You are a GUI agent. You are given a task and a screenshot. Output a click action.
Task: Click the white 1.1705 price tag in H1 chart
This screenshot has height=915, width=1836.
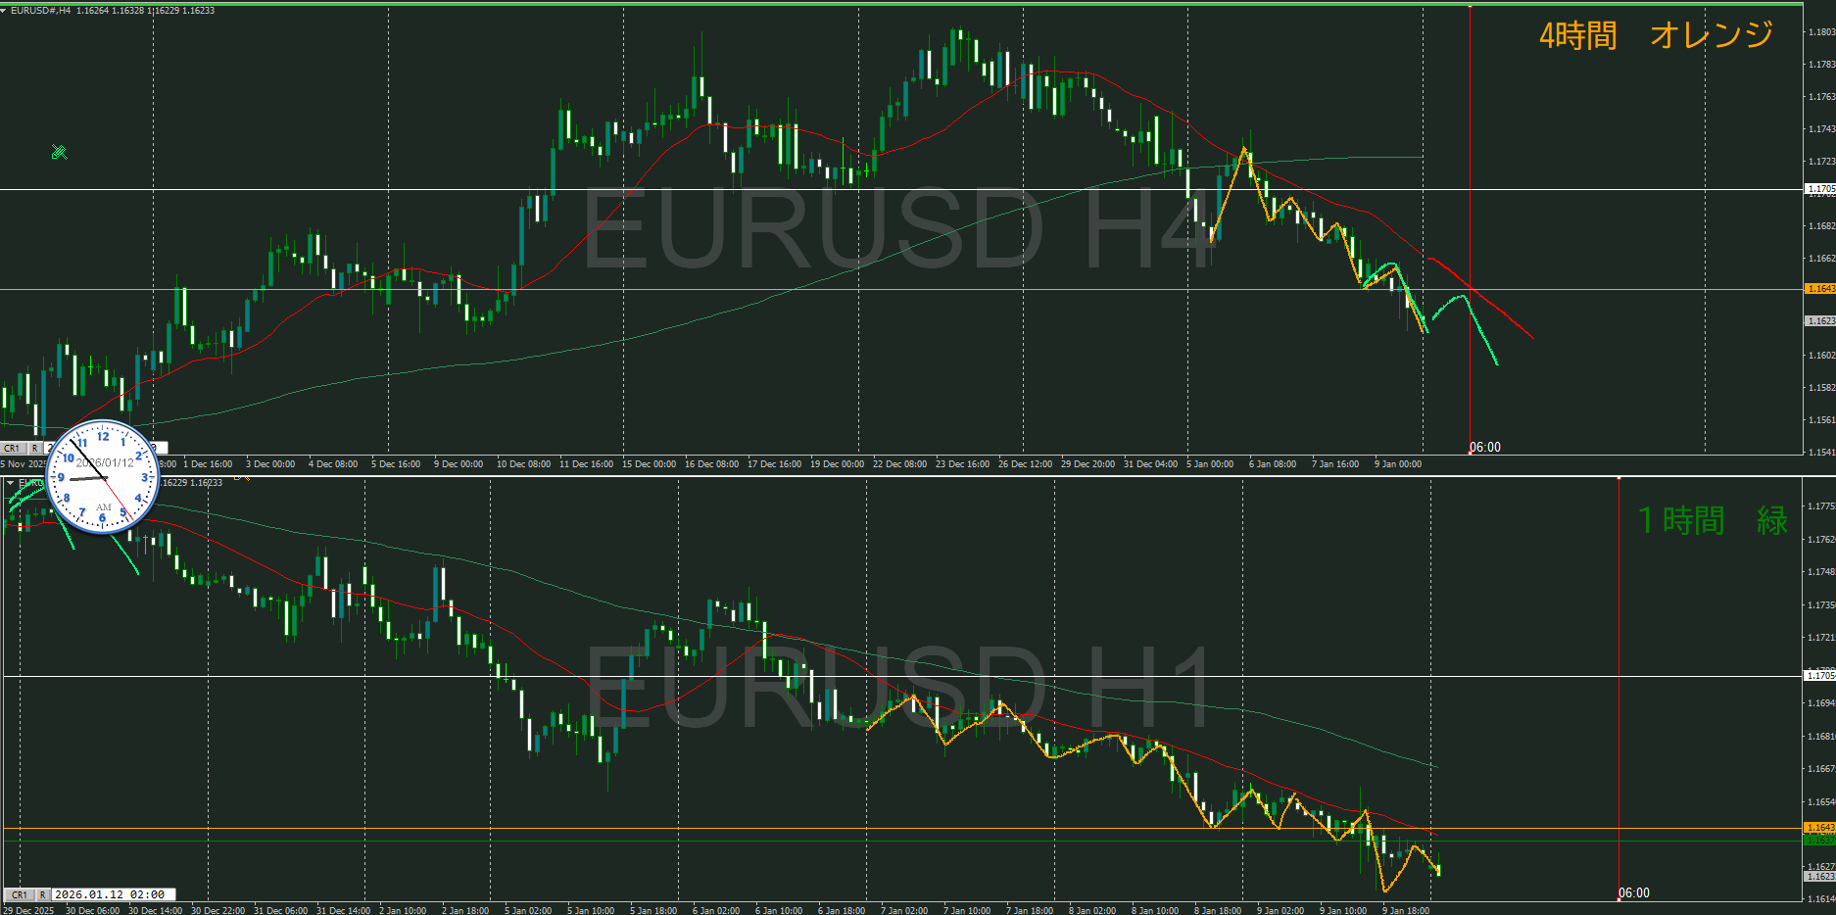[x=1820, y=676]
